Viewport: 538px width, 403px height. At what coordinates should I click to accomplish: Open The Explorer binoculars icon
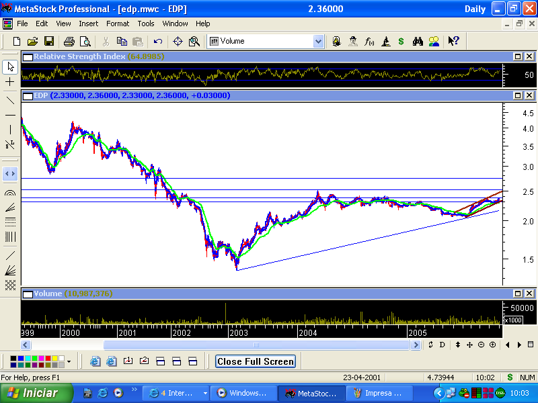click(x=418, y=42)
